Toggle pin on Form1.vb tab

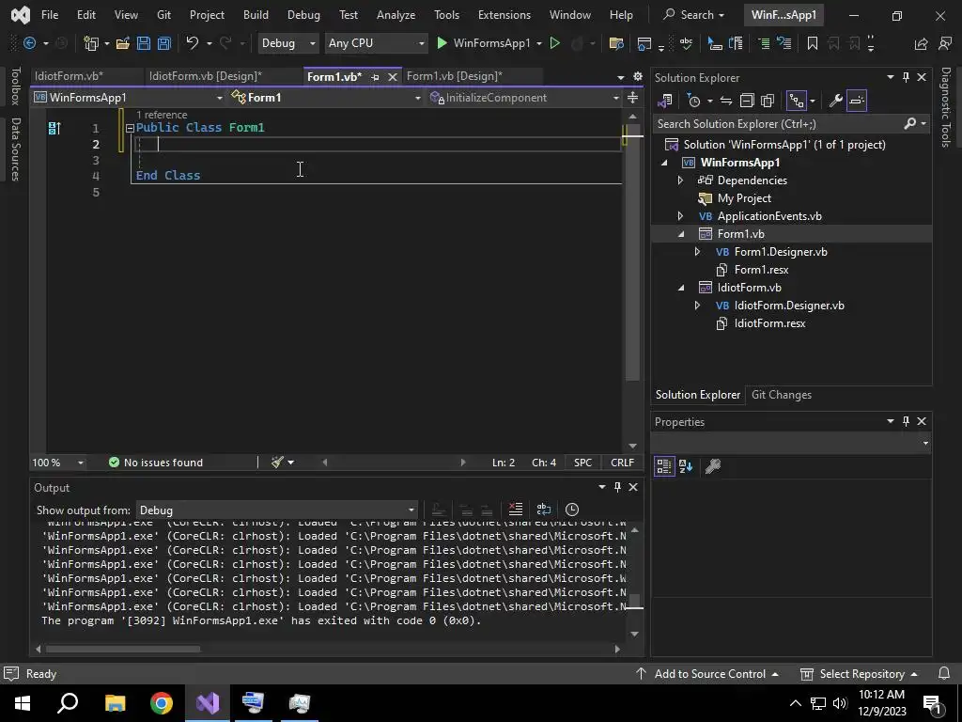(375, 77)
